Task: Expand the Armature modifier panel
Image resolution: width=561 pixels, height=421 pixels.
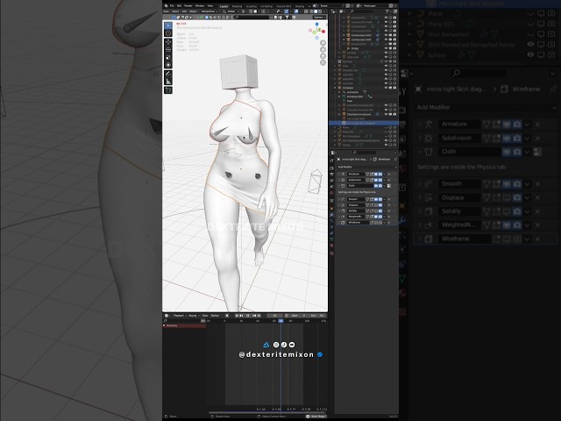Action: tap(339, 174)
